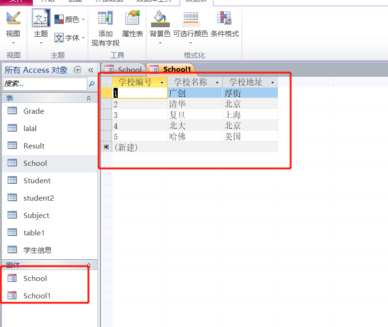Select the Student table in navigation pane
Screen dimensions: 388x327
[x=37, y=181]
